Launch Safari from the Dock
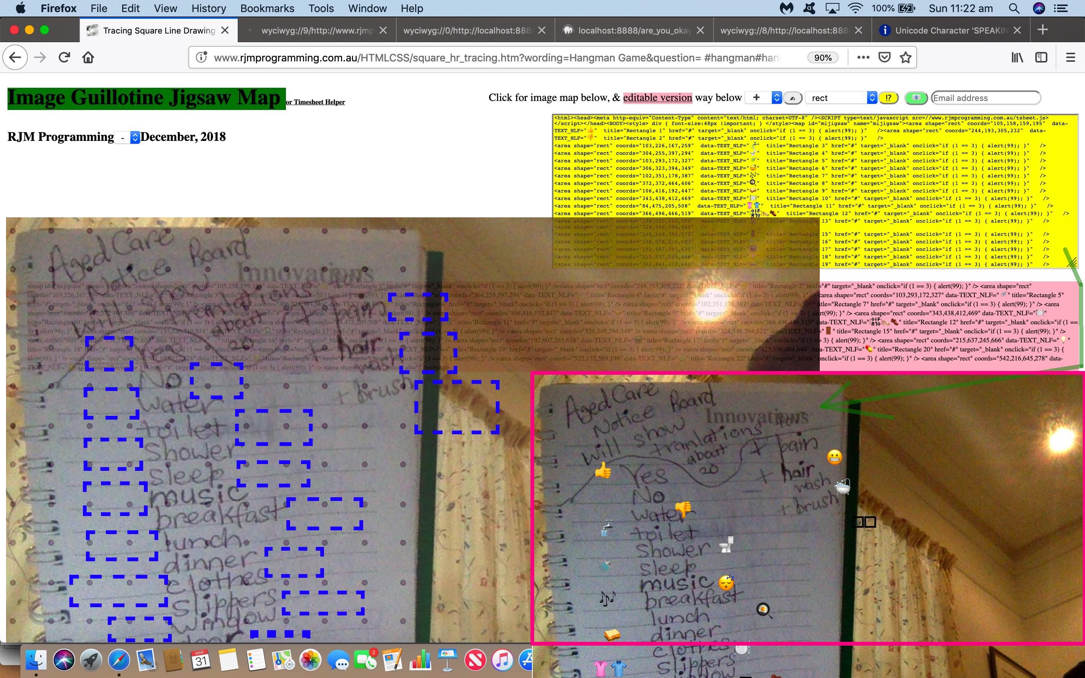 point(119,660)
